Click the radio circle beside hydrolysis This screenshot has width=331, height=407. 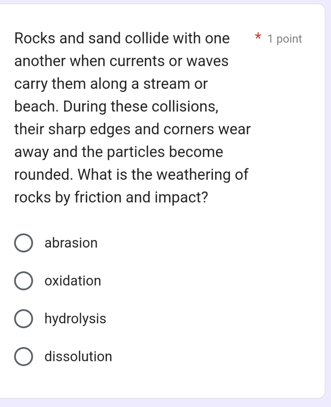pyautogui.click(x=23, y=319)
